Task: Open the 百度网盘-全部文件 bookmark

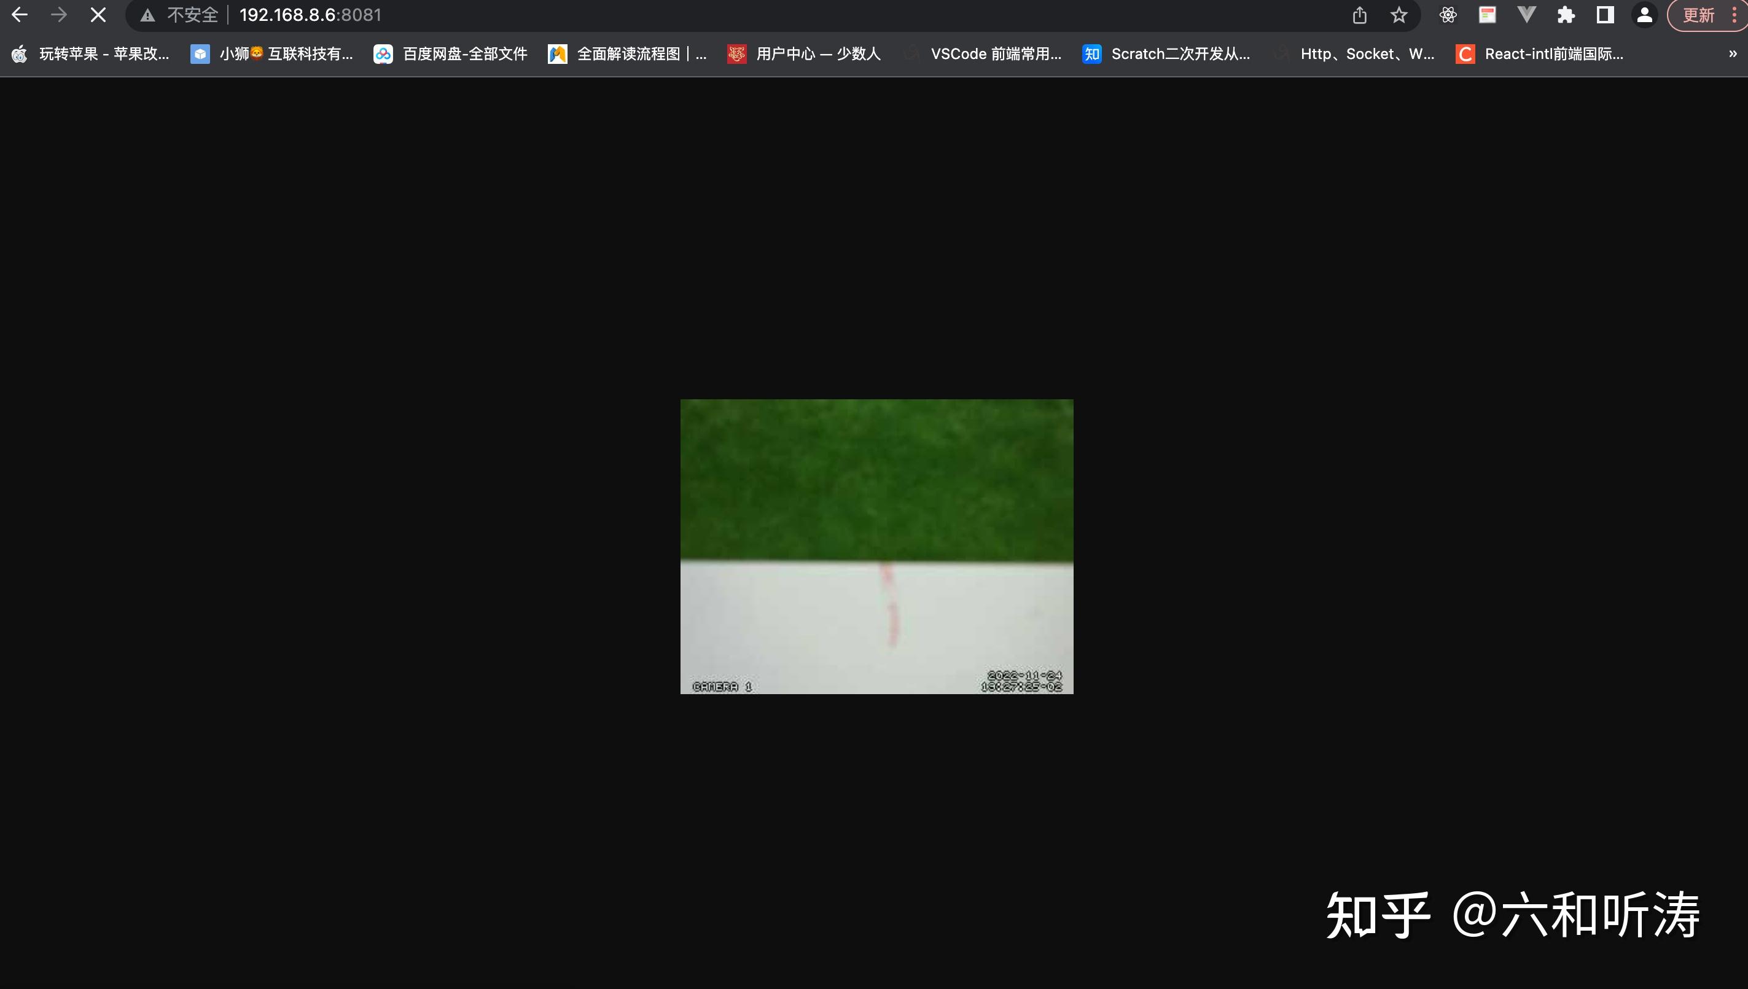Action: click(451, 53)
